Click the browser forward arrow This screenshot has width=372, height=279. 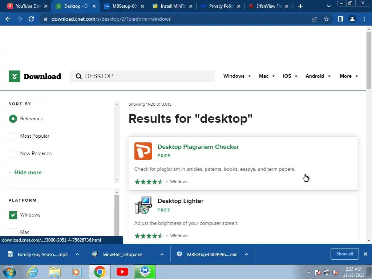[20, 19]
